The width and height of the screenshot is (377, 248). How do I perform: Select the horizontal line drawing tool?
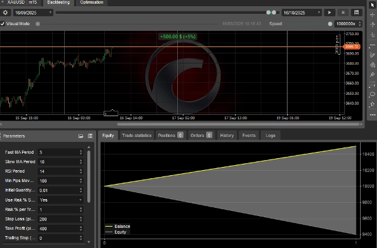point(373,45)
